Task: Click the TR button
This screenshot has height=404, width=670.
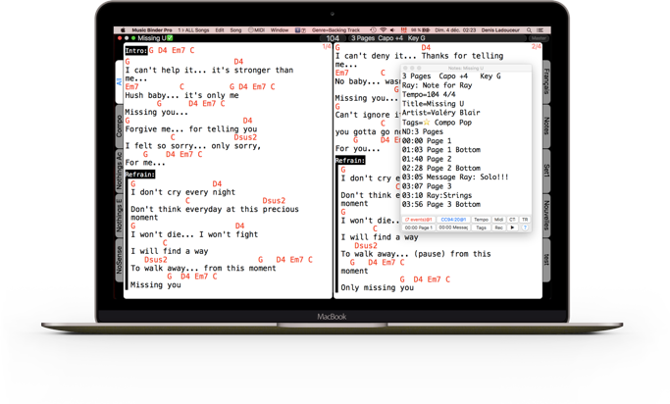Action: point(525,220)
